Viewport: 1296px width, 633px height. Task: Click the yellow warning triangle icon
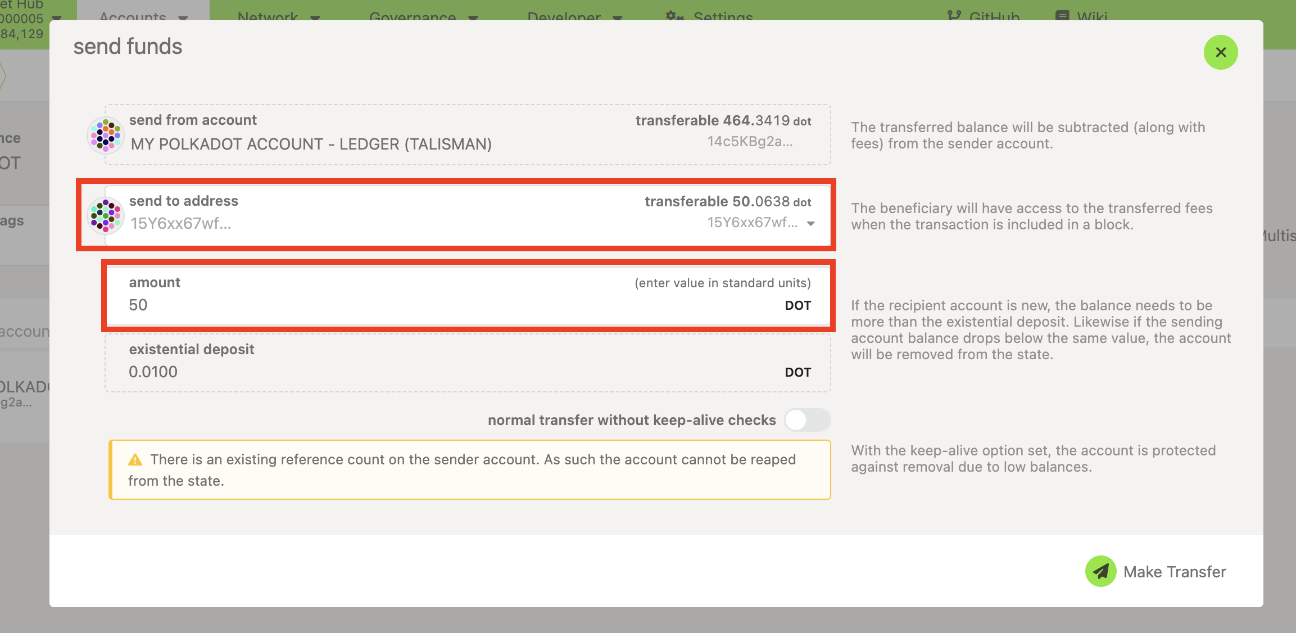[x=135, y=460]
